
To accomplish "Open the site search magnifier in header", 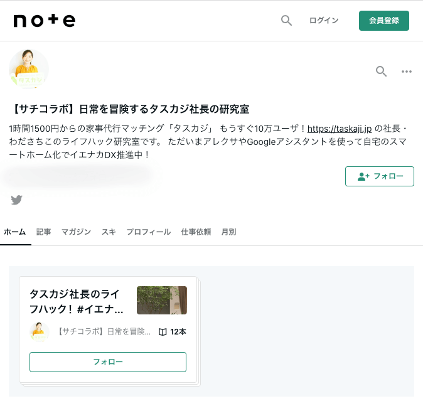I will (x=286, y=21).
